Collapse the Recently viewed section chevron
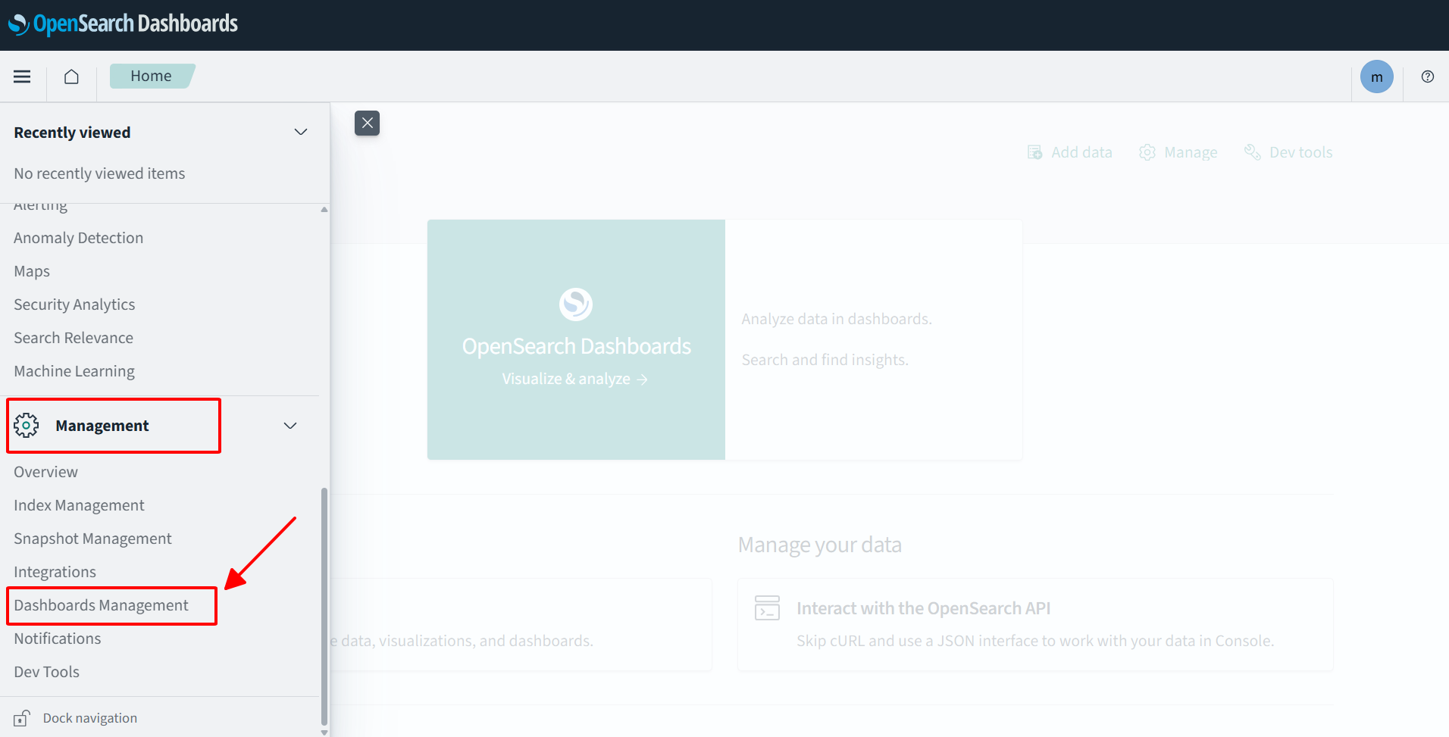This screenshot has height=737, width=1449. [301, 133]
